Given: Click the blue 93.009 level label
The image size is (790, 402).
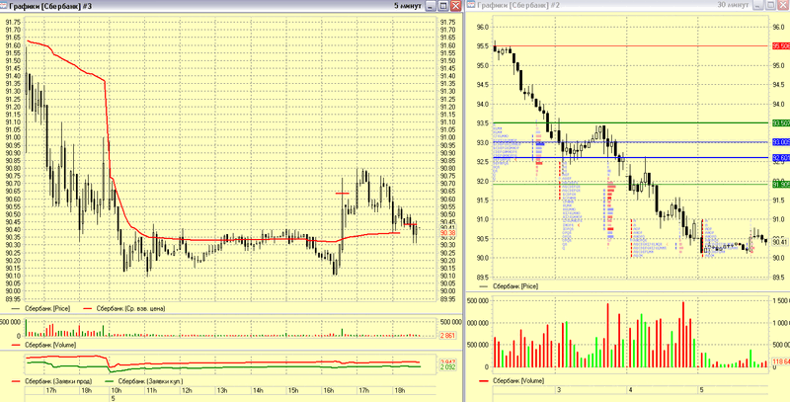Looking at the screenshot, I should click(781, 142).
